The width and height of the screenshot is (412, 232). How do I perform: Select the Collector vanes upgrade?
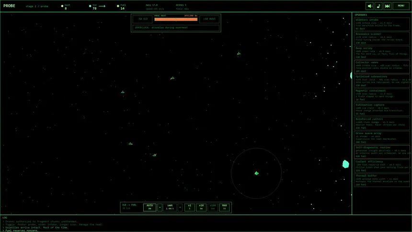[x=382, y=66]
